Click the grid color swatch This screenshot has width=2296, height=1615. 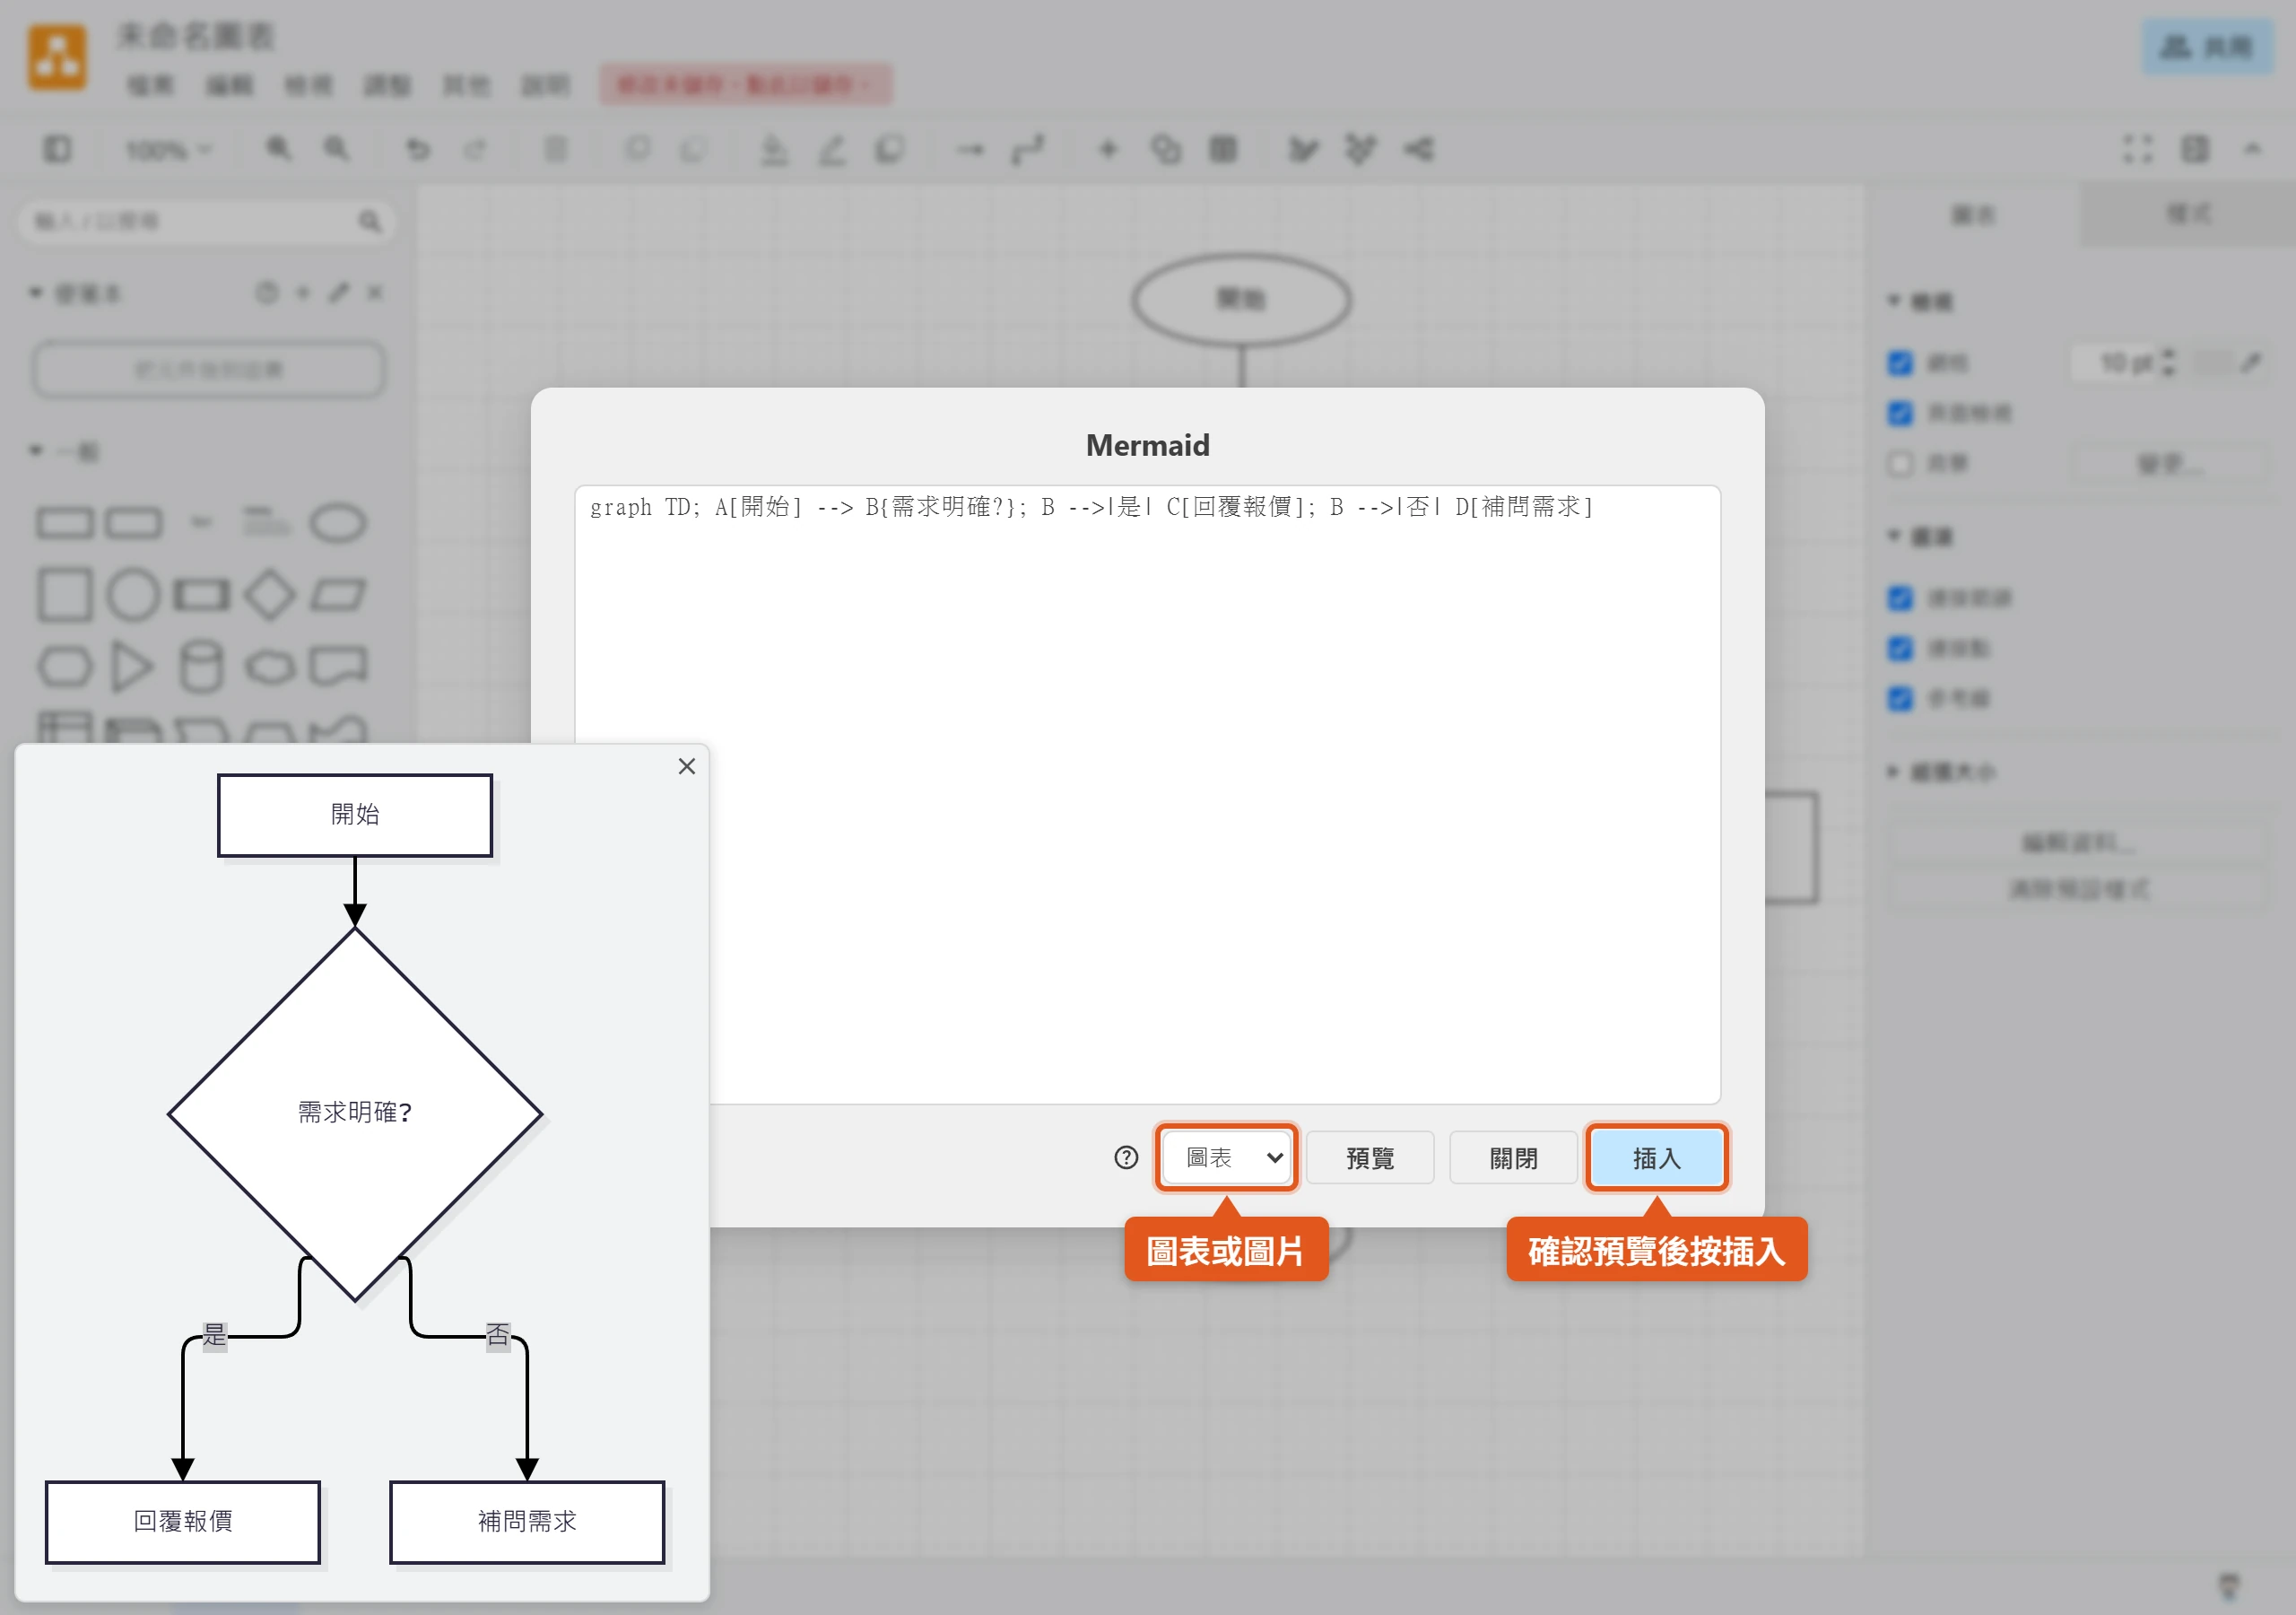pyautogui.click(x=2214, y=362)
